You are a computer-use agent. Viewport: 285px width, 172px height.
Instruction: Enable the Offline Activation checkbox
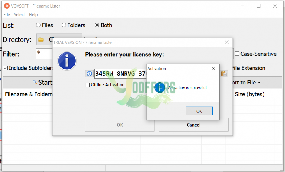point(87,85)
